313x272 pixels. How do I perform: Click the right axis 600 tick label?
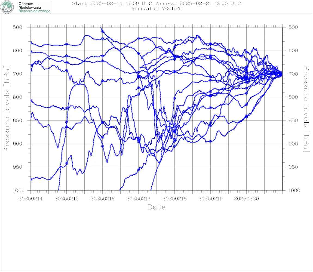coord(293,51)
